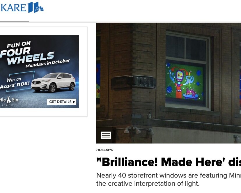Click the Little Six Casino logo
This screenshot has height=193, width=241.
point(9,101)
